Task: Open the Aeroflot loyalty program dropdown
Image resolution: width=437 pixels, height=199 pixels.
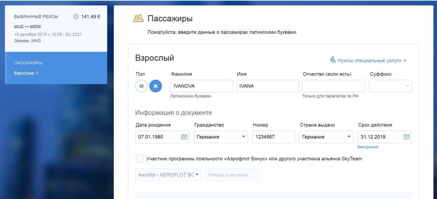Action: (168, 175)
